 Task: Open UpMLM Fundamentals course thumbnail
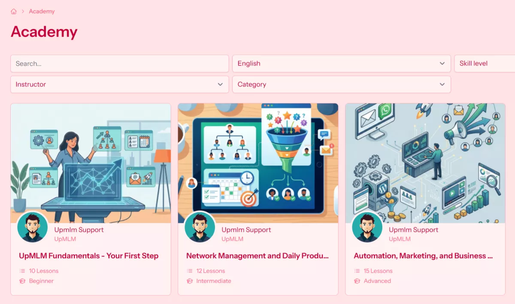91,163
